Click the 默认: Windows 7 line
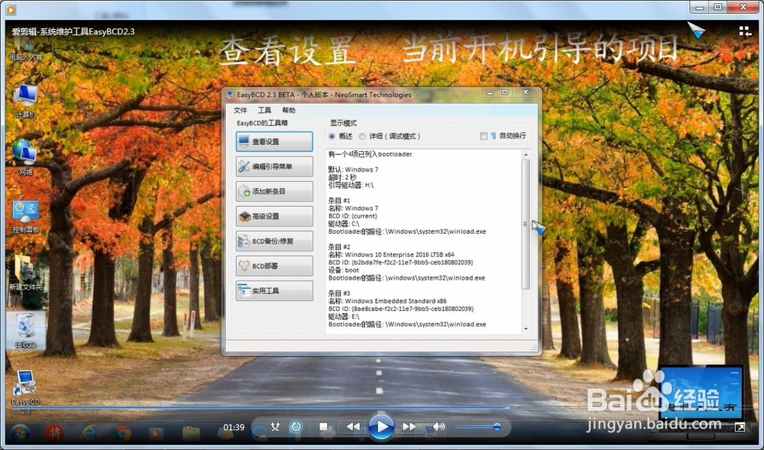This screenshot has width=764, height=450. click(x=353, y=170)
